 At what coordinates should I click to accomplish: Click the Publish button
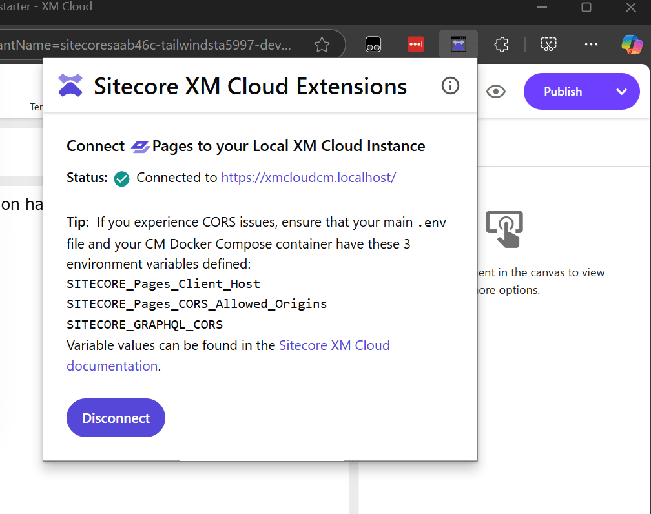point(563,92)
